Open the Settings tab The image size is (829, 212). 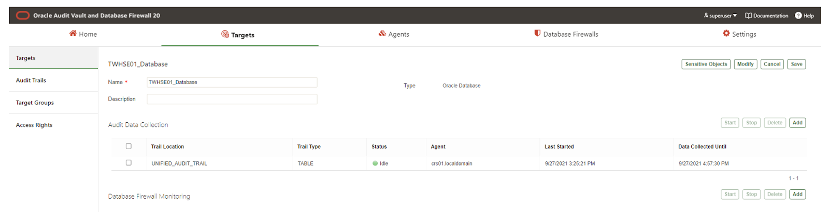(739, 34)
